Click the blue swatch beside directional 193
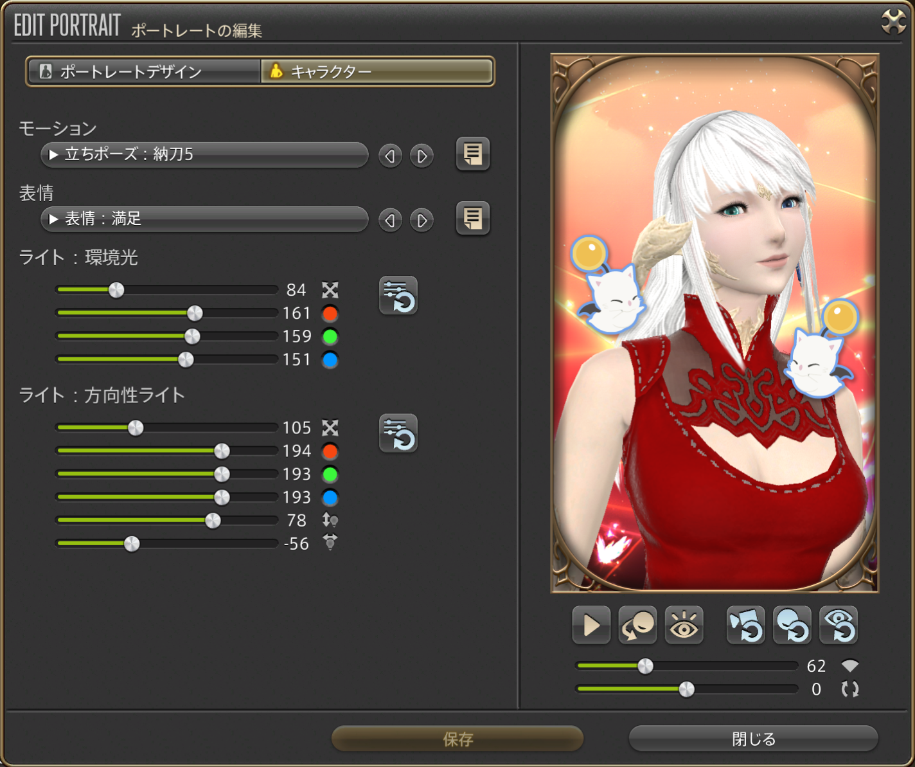The width and height of the screenshot is (915, 767). 330,498
